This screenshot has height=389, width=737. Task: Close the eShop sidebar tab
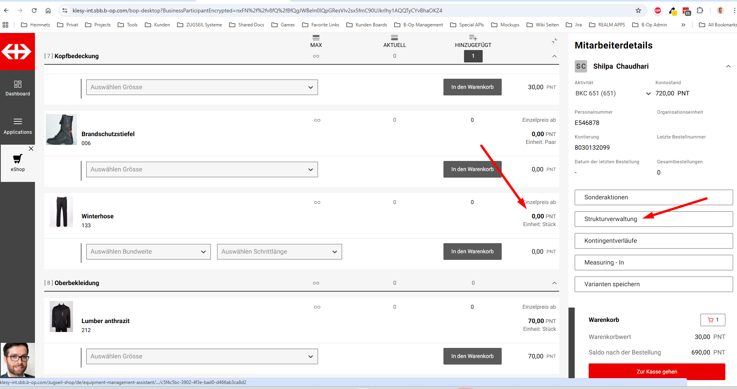(31, 149)
